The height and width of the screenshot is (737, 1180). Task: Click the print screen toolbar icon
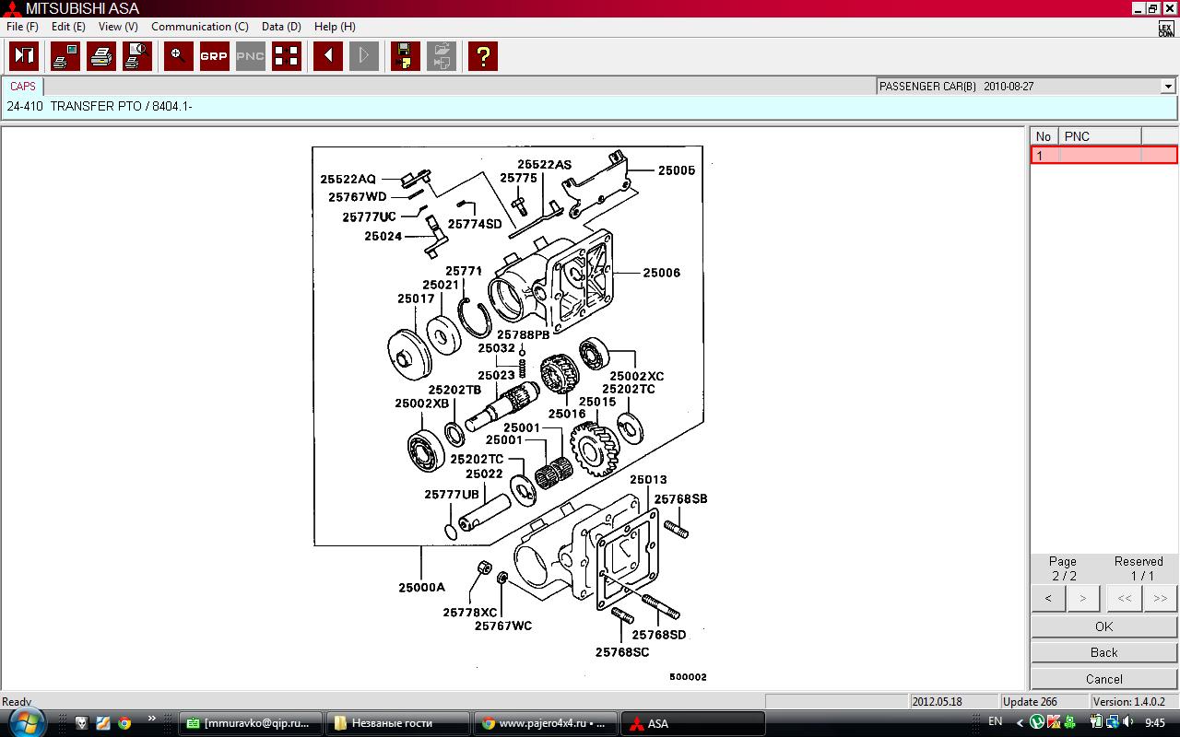(x=65, y=56)
